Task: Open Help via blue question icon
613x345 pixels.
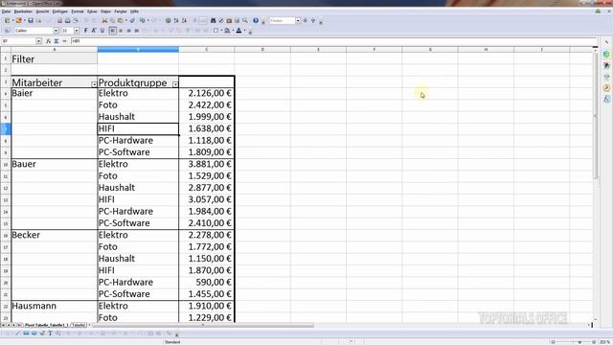Action: [256, 20]
